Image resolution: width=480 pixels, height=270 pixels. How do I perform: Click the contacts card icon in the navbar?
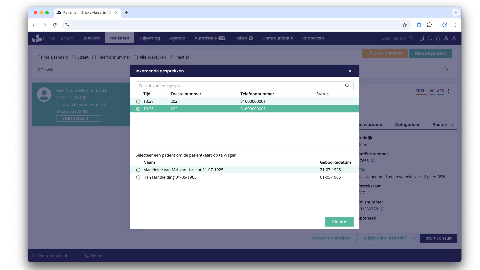[x=422, y=38]
